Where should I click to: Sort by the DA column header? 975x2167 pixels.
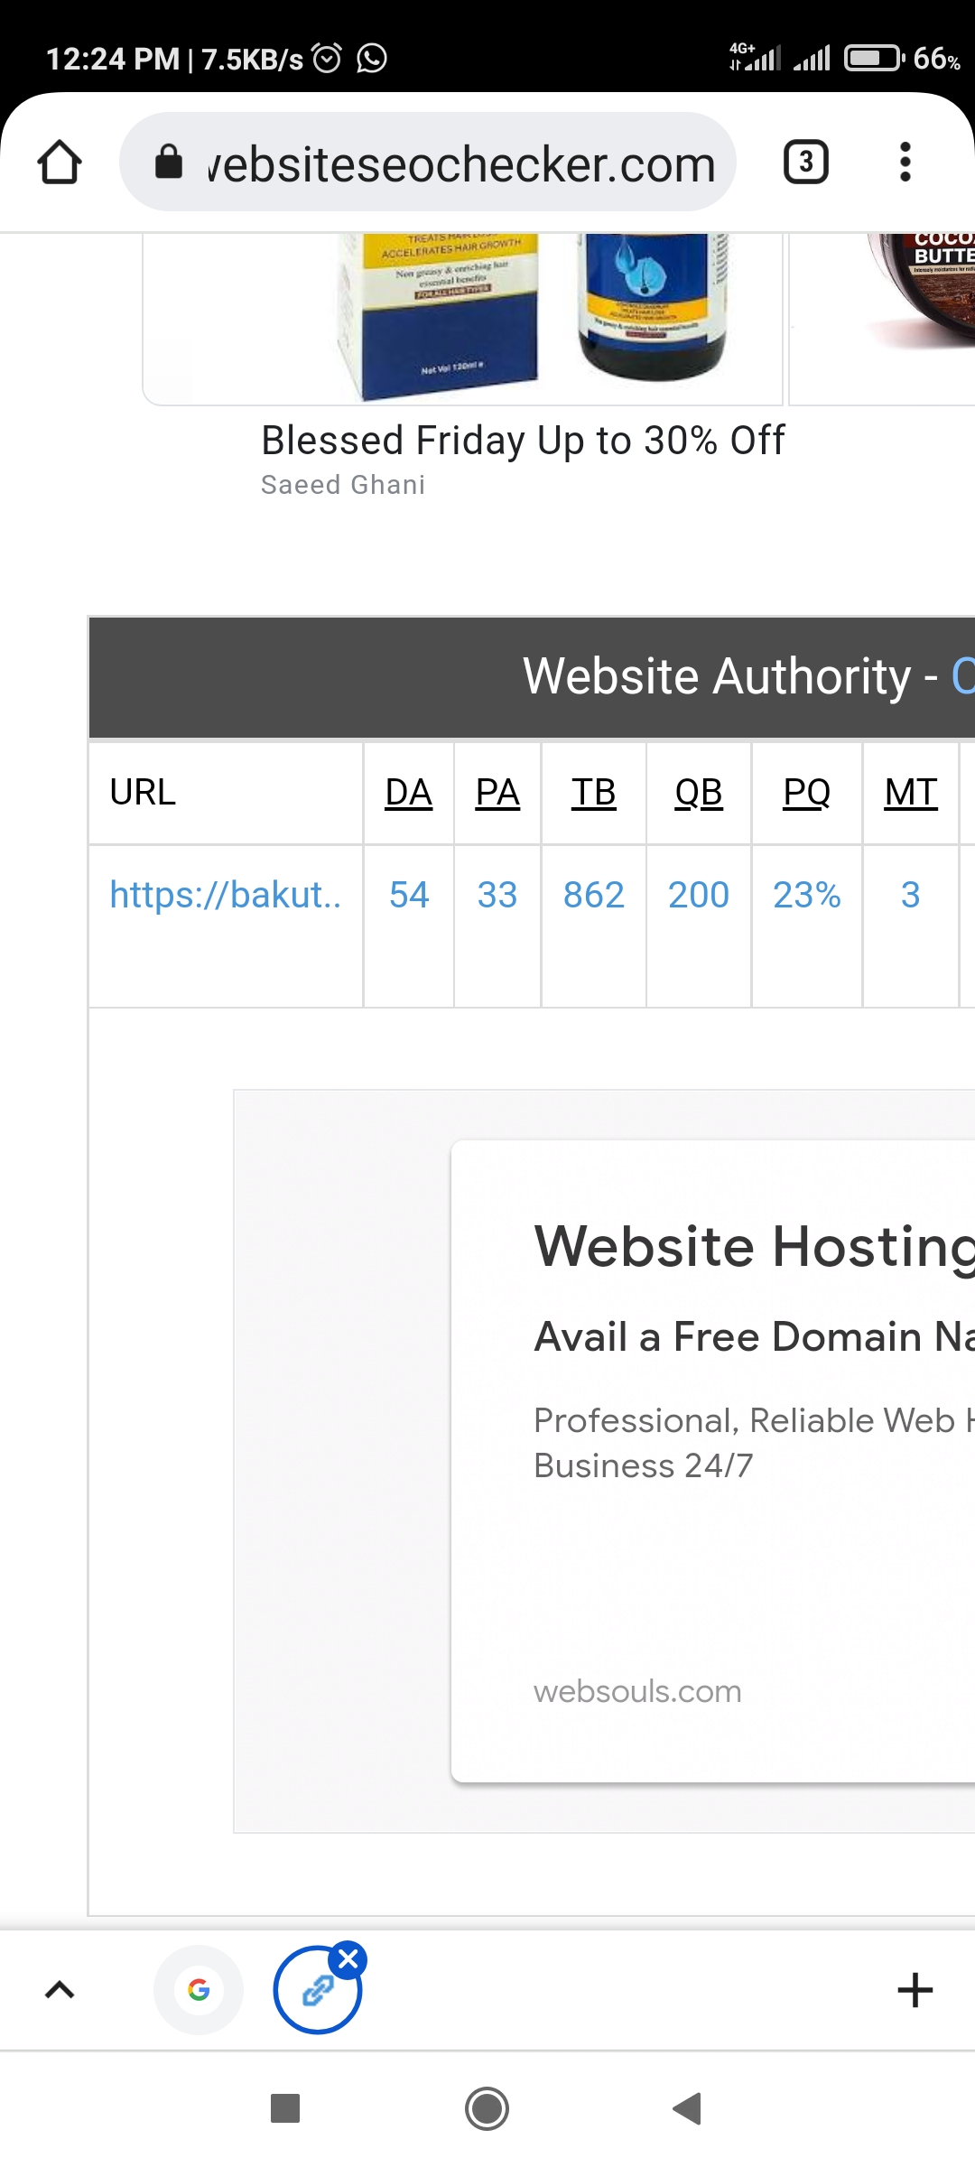point(408,793)
